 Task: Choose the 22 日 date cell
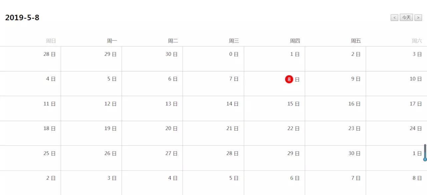point(274,133)
